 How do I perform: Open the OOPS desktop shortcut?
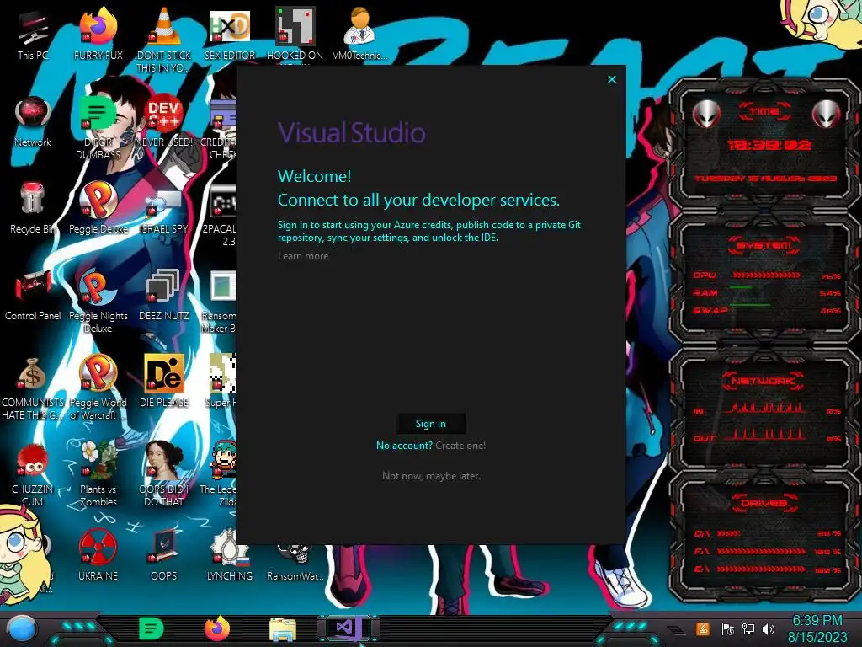(164, 556)
